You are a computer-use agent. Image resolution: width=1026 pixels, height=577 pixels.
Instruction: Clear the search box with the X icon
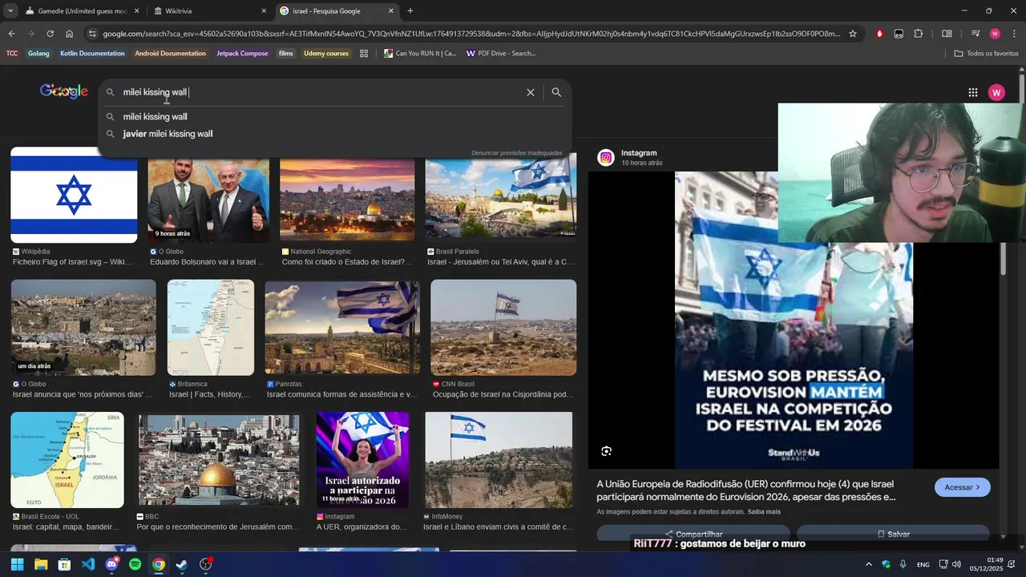pyautogui.click(x=530, y=92)
